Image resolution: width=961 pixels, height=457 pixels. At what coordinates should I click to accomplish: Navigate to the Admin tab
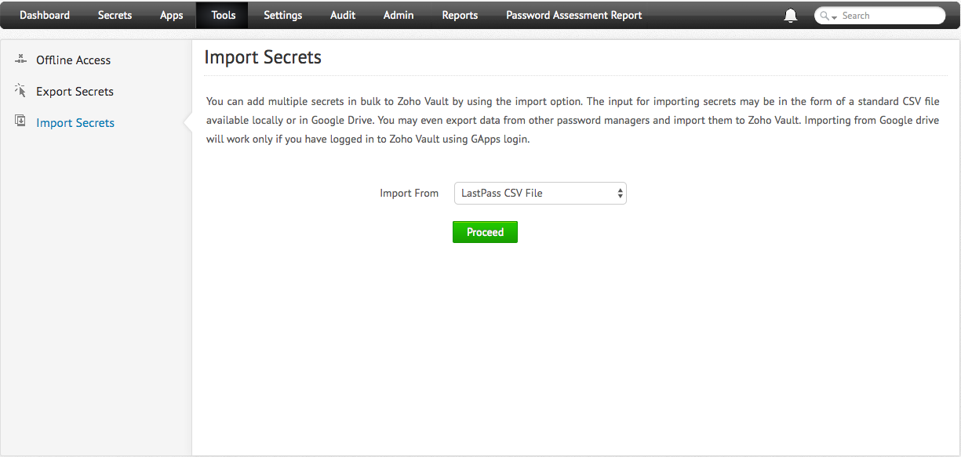tap(399, 15)
